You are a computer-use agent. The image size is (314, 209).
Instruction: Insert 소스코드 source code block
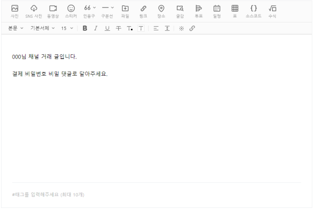coord(253,10)
